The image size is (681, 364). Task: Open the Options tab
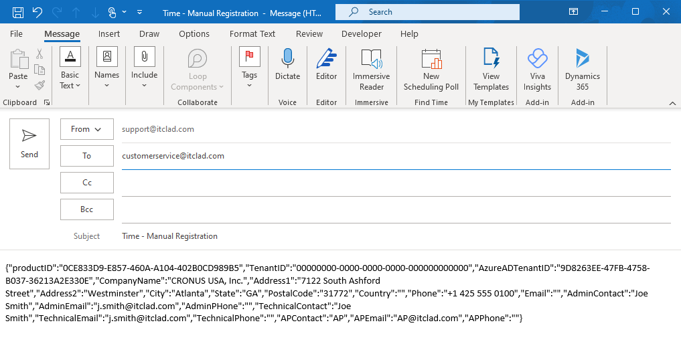[194, 34]
